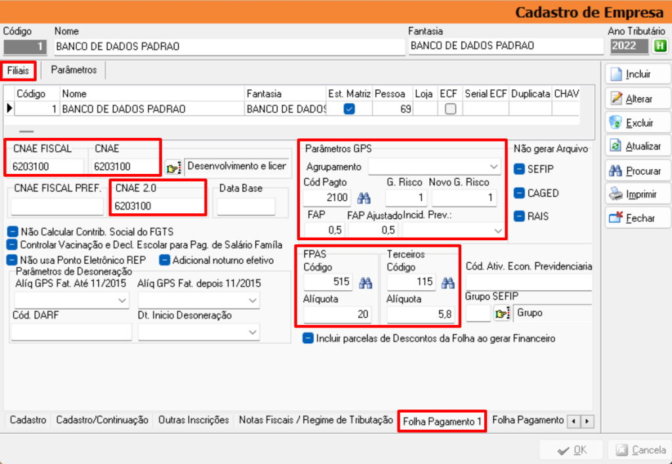The height and width of the screenshot is (464, 672).
Task: Toggle the ECF checkbox in the grid row
Action: [450, 110]
